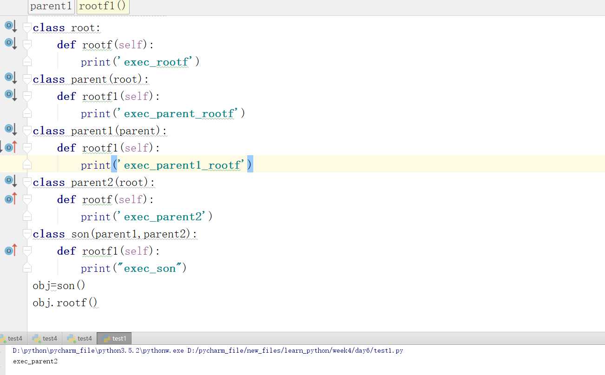This screenshot has width=605, height=375.
Task: Click the class name parent1 in class parent1(parent)
Action: (x=92, y=131)
